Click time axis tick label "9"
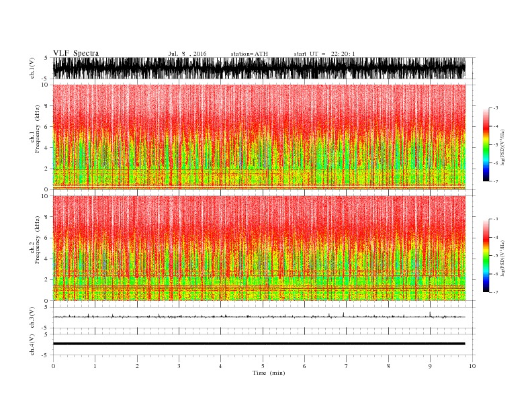Image resolution: width=532 pixels, height=411 pixels. pyautogui.click(x=430, y=366)
